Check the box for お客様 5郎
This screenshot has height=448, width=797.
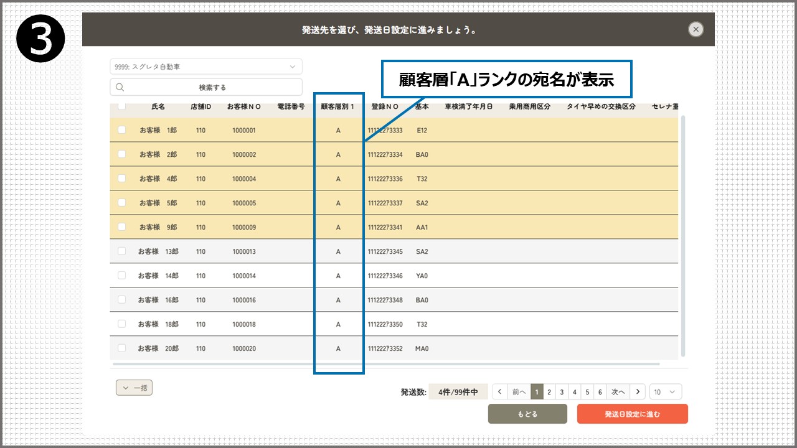[122, 202]
